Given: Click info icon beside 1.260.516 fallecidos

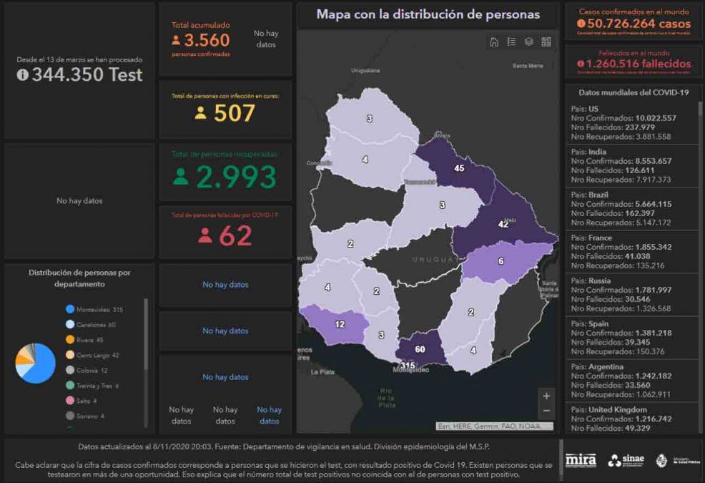Looking at the screenshot, I should (581, 64).
